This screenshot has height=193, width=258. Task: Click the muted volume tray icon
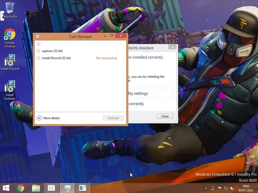click(232, 188)
